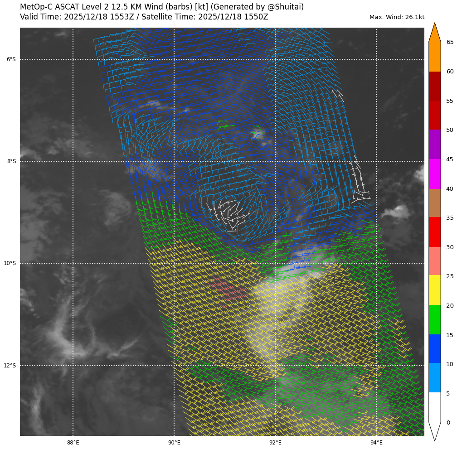Click the Valid Time subtitle line

(144, 17)
